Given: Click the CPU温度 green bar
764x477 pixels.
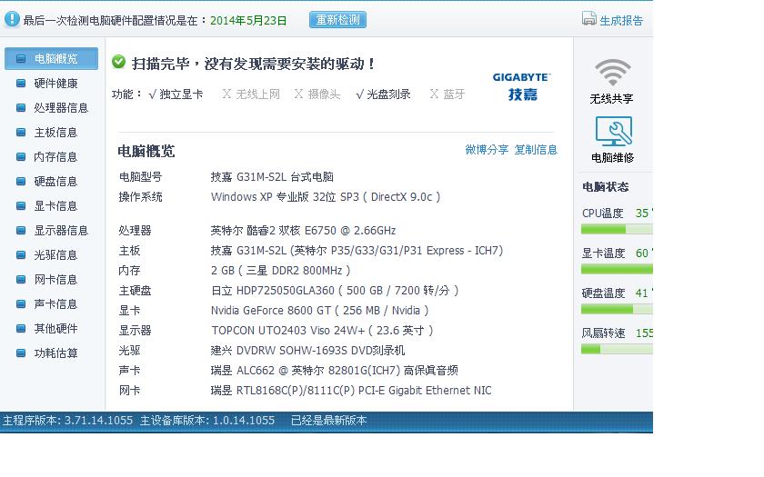Looking at the screenshot, I should click(617, 229).
